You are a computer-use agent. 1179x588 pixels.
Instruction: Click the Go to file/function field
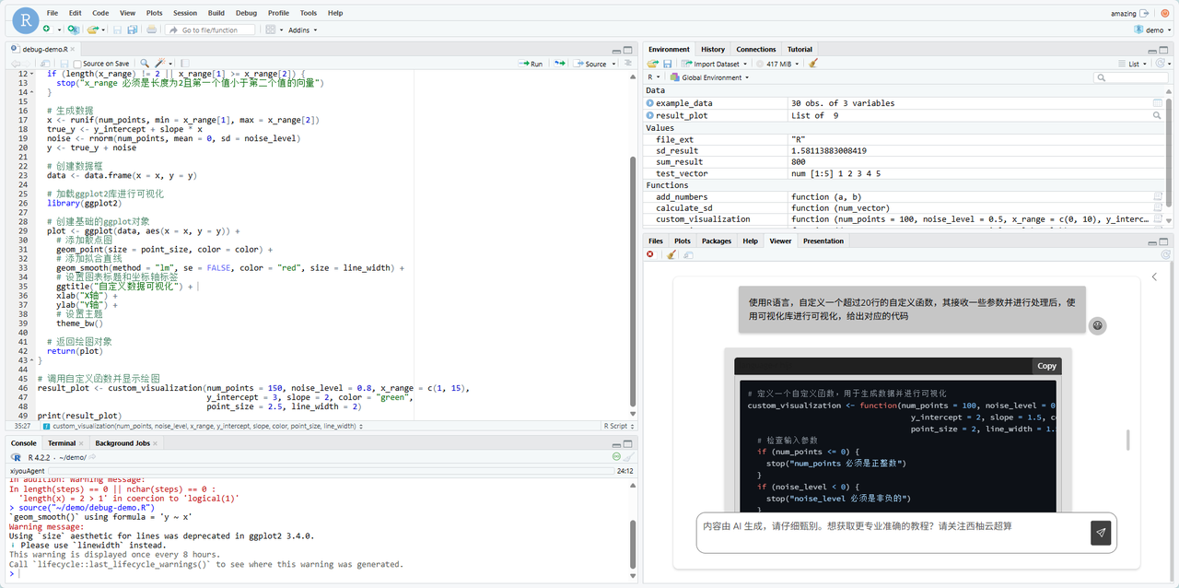tap(210, 30)
